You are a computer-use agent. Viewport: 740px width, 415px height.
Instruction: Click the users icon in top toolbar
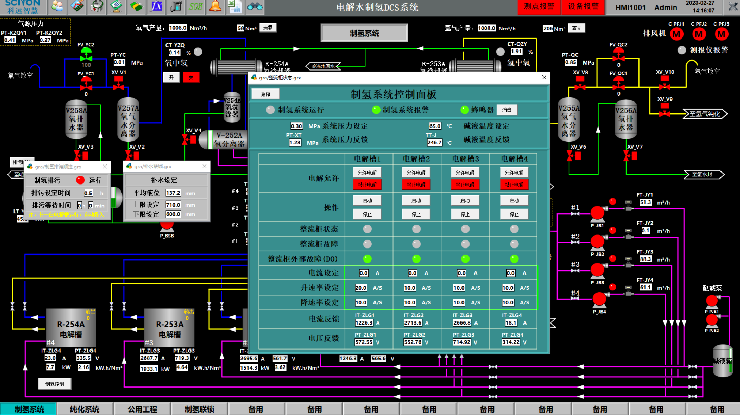coord(57,6)
